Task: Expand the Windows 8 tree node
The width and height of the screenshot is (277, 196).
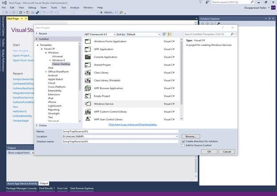Action: [x=50, y=60]
